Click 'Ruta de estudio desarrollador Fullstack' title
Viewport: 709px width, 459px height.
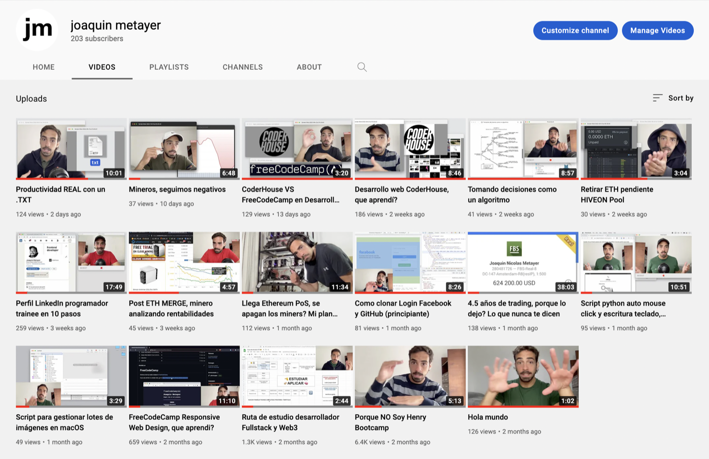pos(290,422)
